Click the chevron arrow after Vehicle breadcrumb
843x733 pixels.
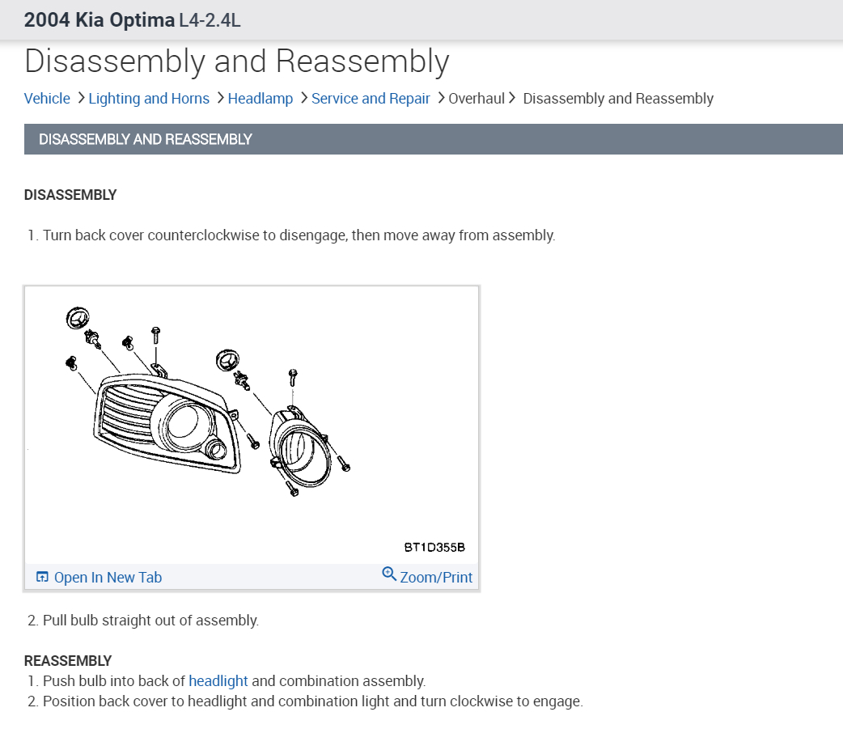click(x=80, y=98)
